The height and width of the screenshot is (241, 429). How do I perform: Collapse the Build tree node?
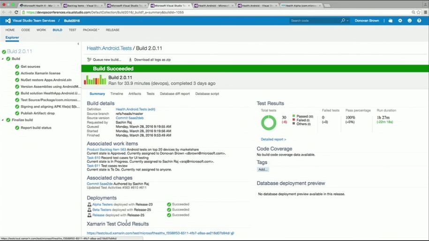click(x=3, y=58)
